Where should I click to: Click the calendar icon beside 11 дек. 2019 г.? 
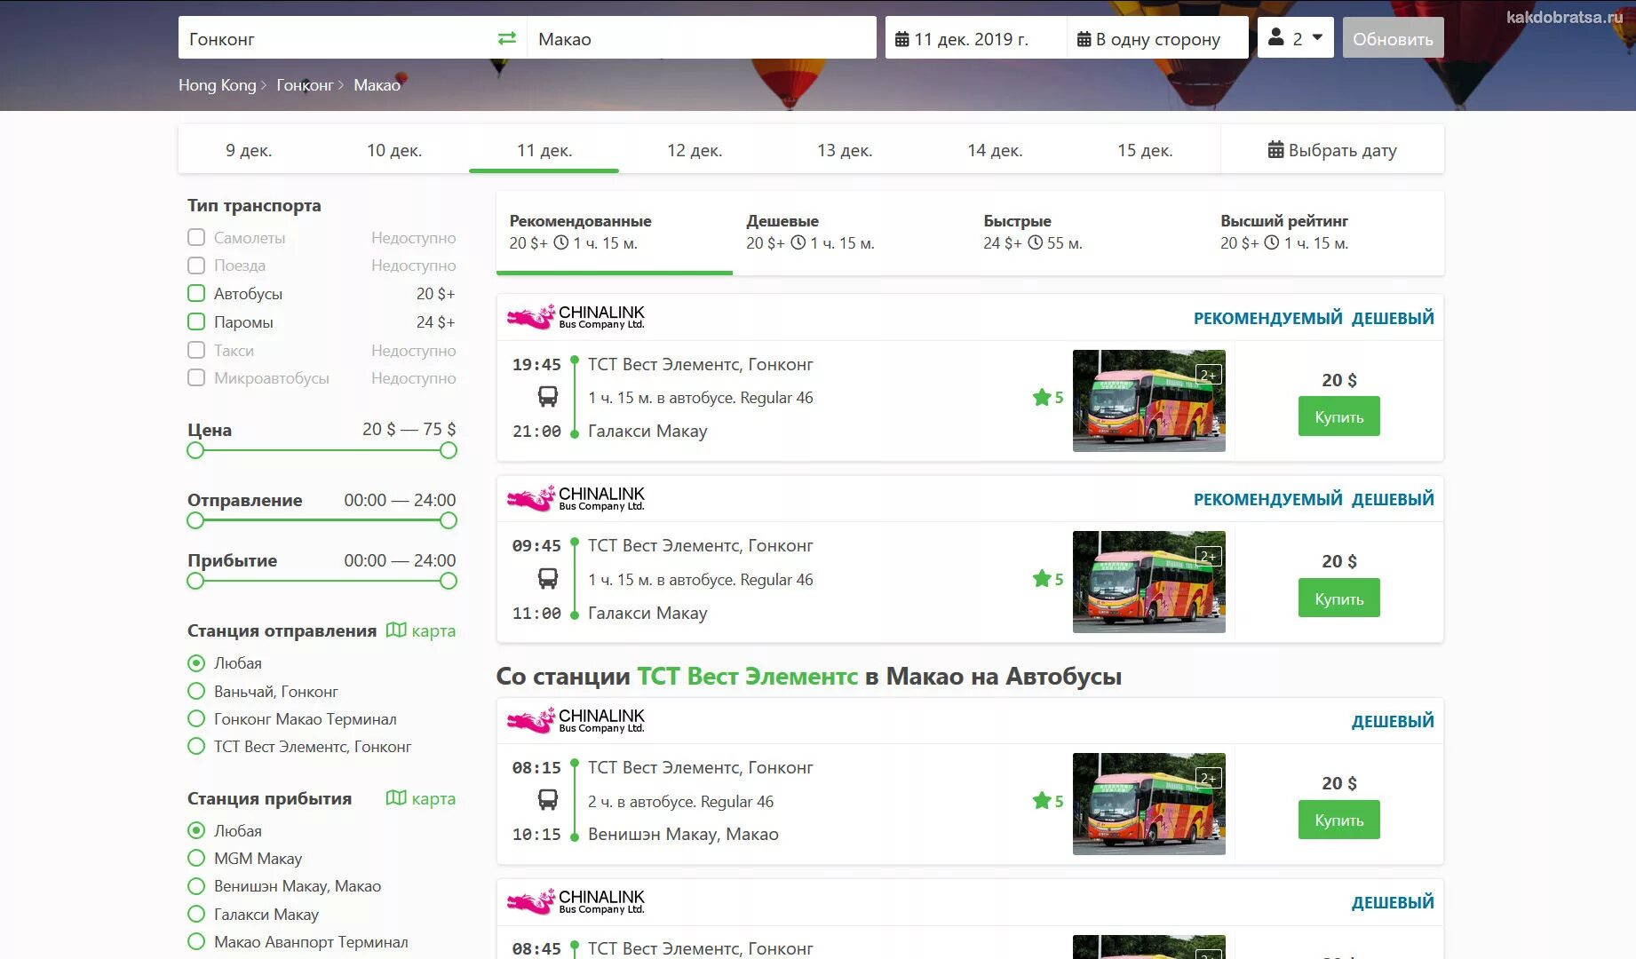pyautogui.click(x=901, y=39)
